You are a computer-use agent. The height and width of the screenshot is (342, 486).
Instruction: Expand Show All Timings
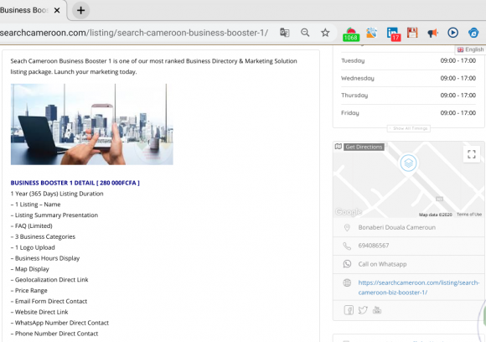tap(409, 128)
